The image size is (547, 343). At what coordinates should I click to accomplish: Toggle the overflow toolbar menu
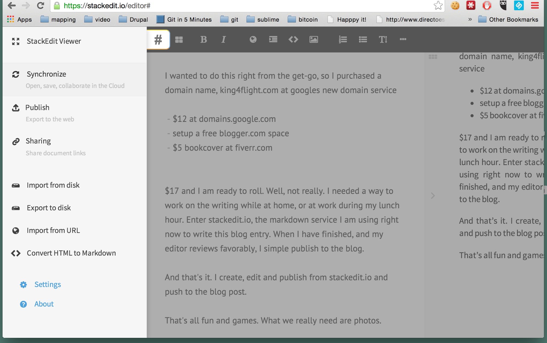tap(403, 39)
